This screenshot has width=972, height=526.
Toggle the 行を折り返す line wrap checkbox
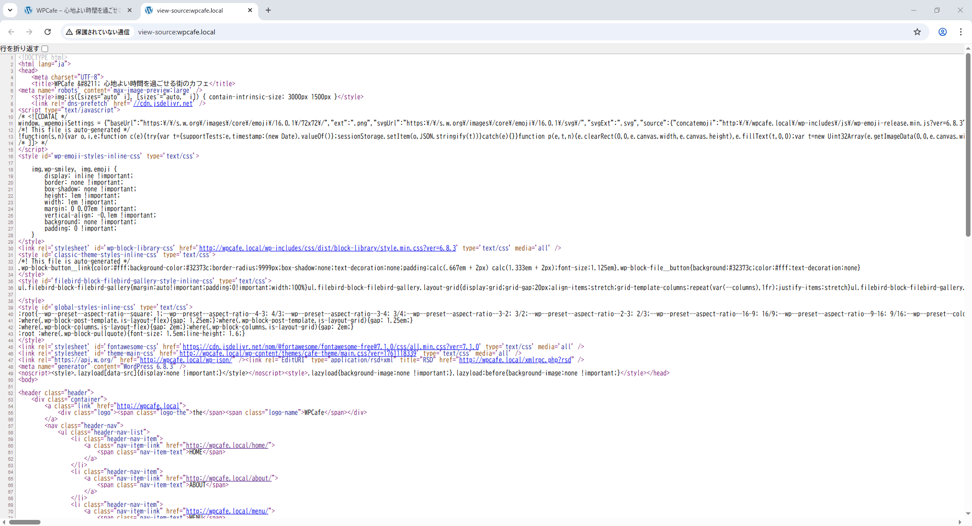45,49
